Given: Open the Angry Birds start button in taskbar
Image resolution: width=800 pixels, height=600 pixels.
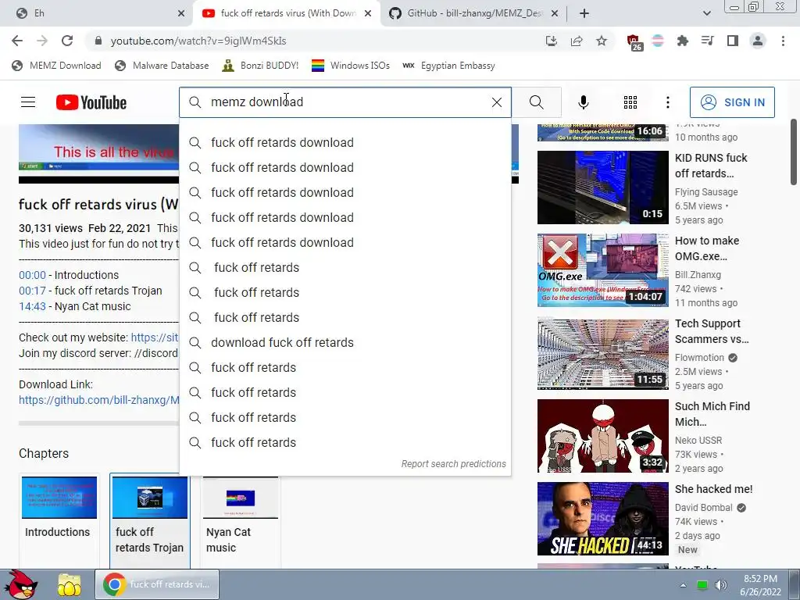Looking at the screenshot, I should point(21,584).
